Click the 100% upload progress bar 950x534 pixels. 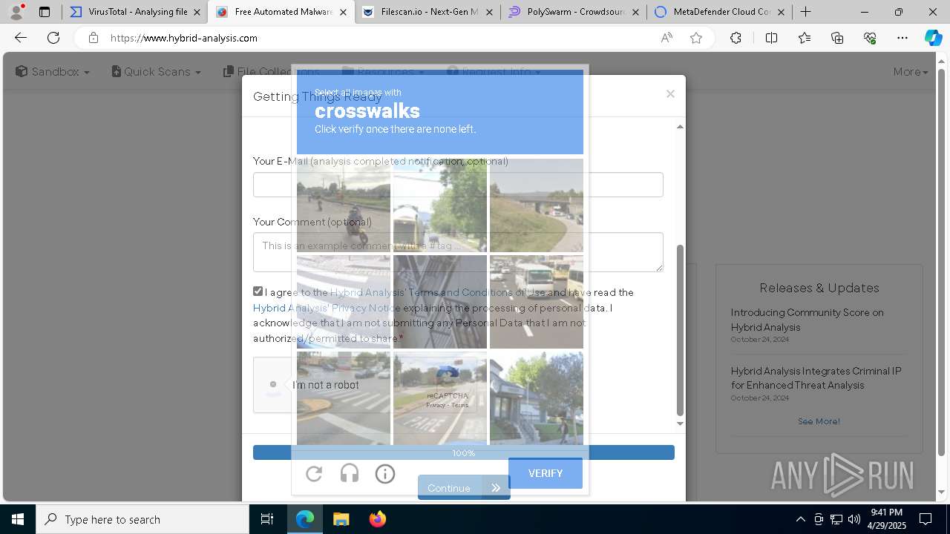pyautogui.click(x=464, y=452)
